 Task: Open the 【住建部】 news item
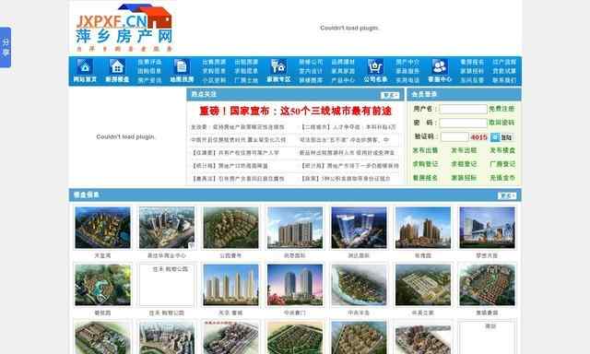pos(236,153)
